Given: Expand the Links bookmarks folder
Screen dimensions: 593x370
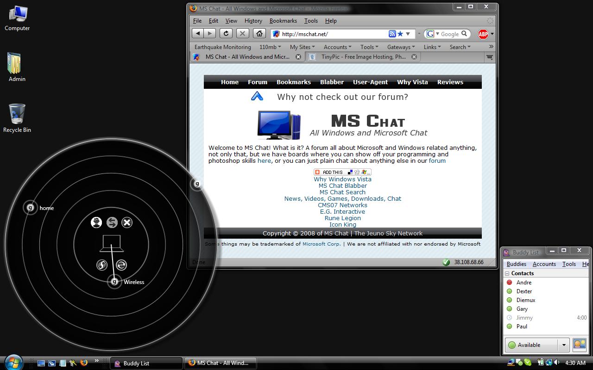Looking at the screenshot, I should click(x=432, y=47).
